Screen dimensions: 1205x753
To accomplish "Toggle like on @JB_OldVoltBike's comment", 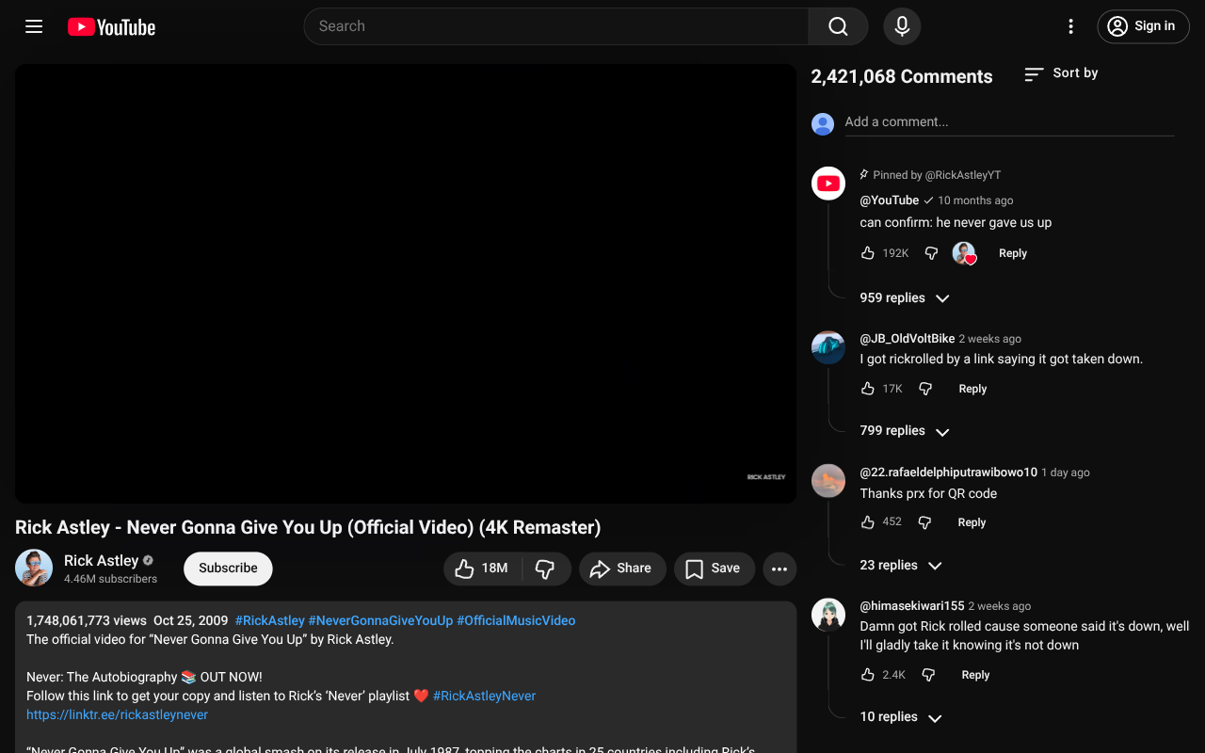I will [x=869, y=388].
